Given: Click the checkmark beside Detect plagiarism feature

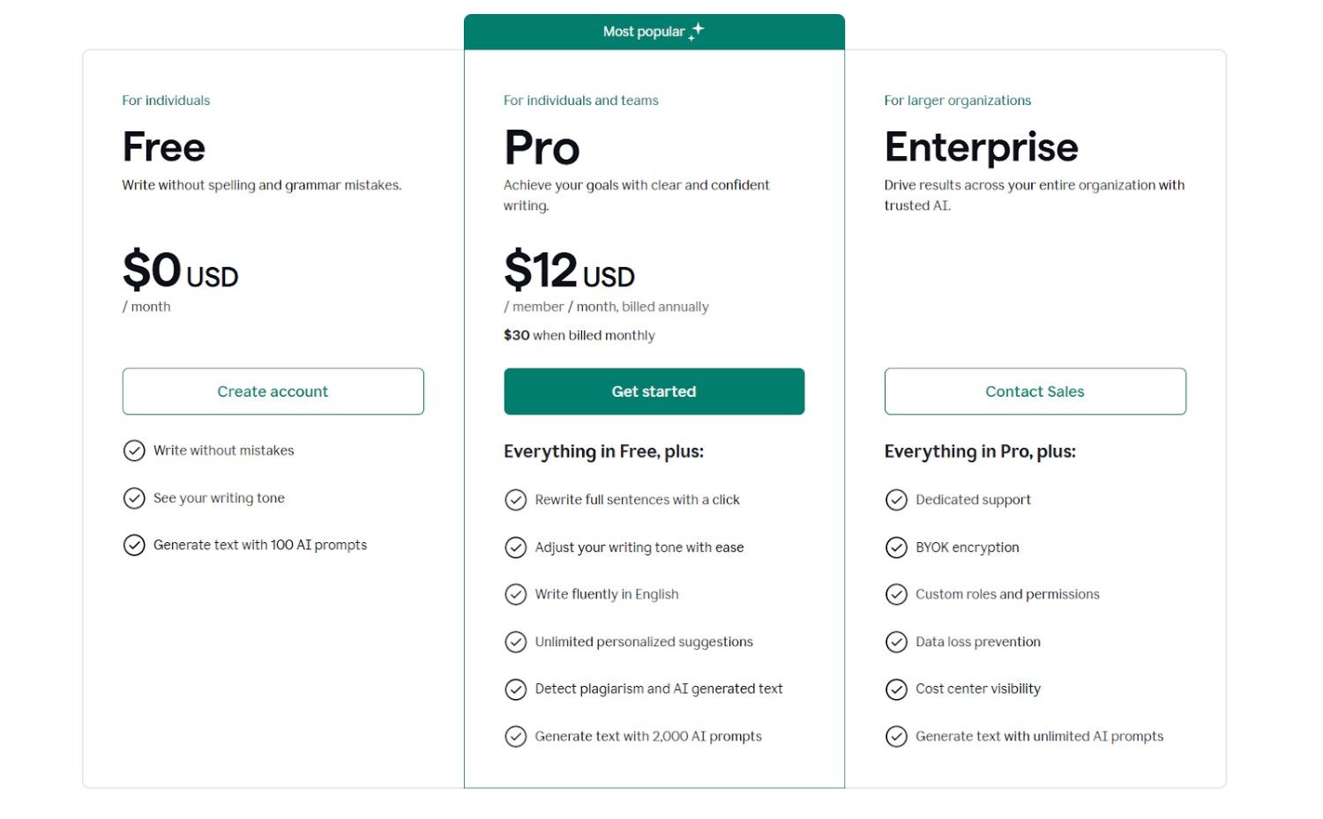Looking at the screenshot, I should 517,689.
